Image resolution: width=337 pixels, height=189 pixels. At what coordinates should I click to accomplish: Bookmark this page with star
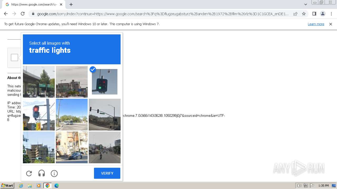(x=304, y=14)
